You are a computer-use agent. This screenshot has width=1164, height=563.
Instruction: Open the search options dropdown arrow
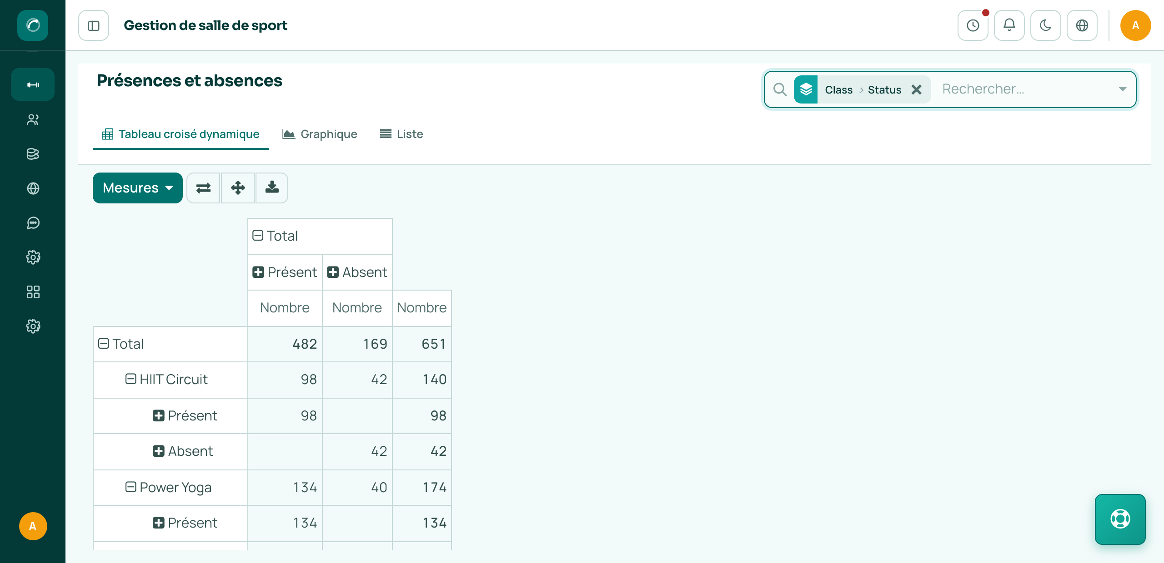pyautogui.click(x=1123, y=89)
